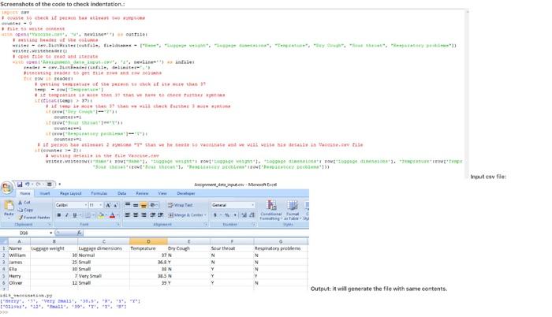Viewport: 552px width, 317px height.
Task: Click the Home ribbon tab
Action: tap(24, 193)
